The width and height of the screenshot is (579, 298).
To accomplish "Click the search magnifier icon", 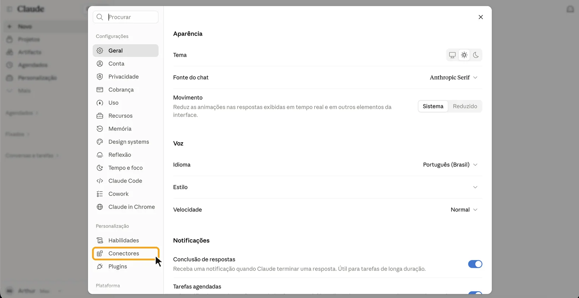I will [100, 17].
